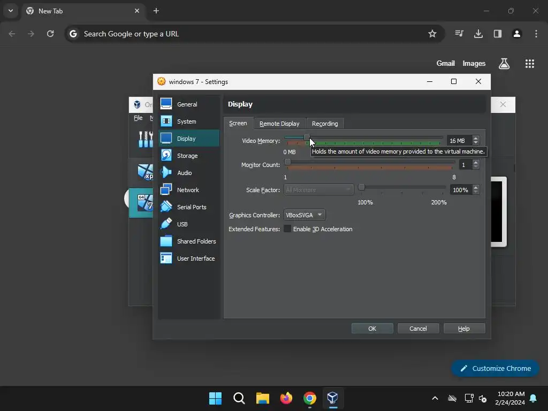This screenshot has height=411, width=548.
Task: Open the Windows Start menu
Action: click(x=215, y=398)
